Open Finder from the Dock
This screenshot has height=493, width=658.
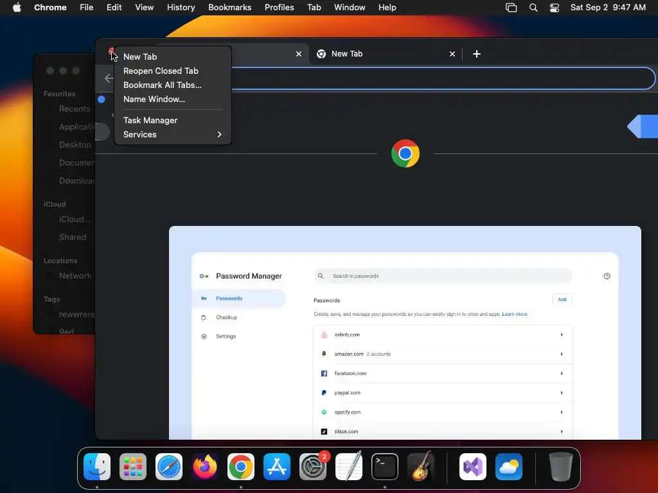[97, 467]
